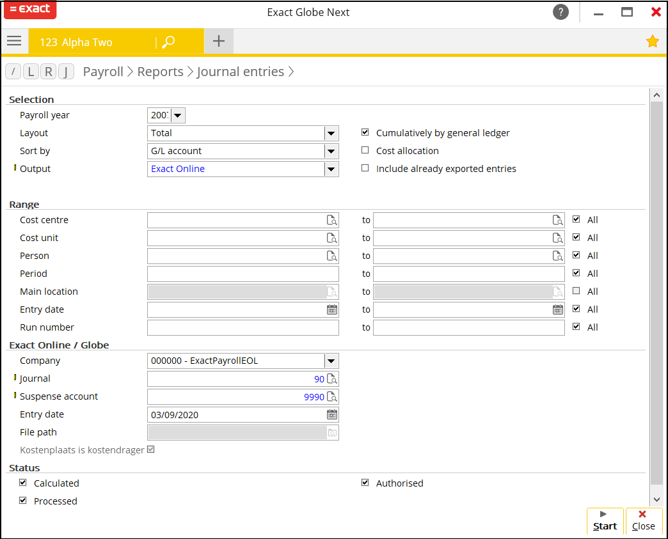Screen dimensions: 668x539
Task: Click the slash shortcut key button
Action: click(x=13, y=72)
